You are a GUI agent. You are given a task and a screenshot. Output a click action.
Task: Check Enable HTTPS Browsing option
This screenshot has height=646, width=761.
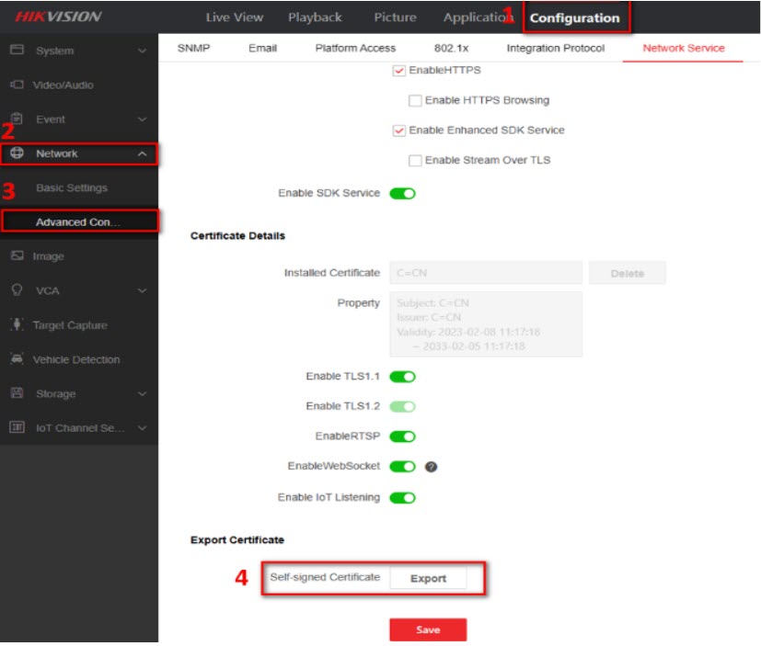[415, 100]
